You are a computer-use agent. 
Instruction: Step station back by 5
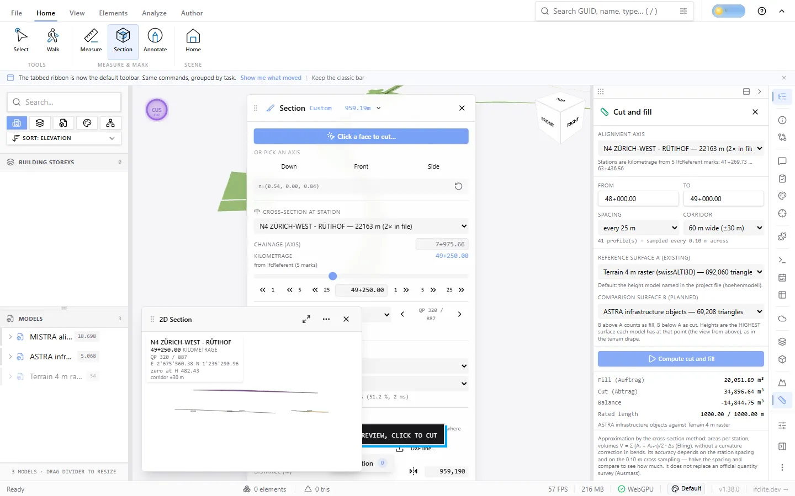tap(294, 290)
